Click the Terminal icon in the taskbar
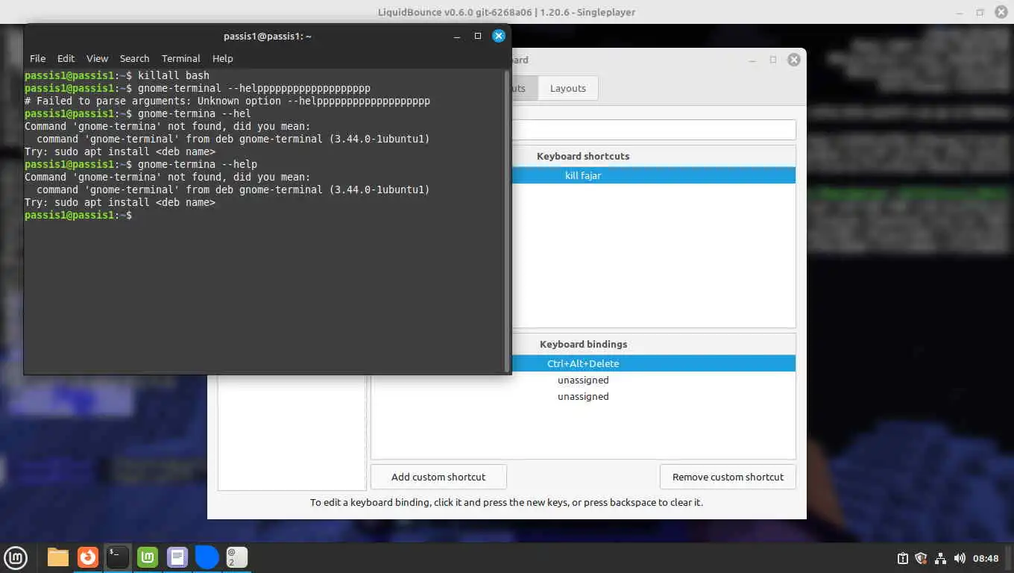Image resolution: width=1014 pixels, height=573 pixels. pyautogui.click(x=118, y=557)
